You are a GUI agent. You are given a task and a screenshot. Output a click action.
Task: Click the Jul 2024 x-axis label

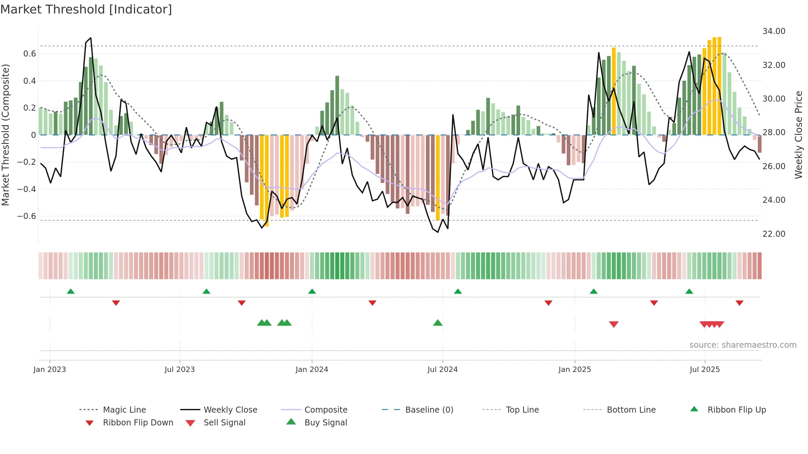443,369
